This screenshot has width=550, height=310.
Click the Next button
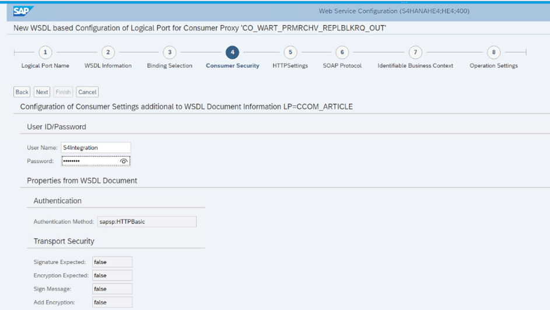coord(42,92)
